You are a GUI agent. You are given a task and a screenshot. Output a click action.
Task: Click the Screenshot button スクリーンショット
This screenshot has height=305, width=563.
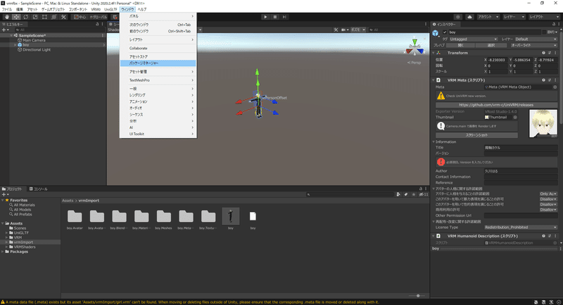click(x=476, y=135)
